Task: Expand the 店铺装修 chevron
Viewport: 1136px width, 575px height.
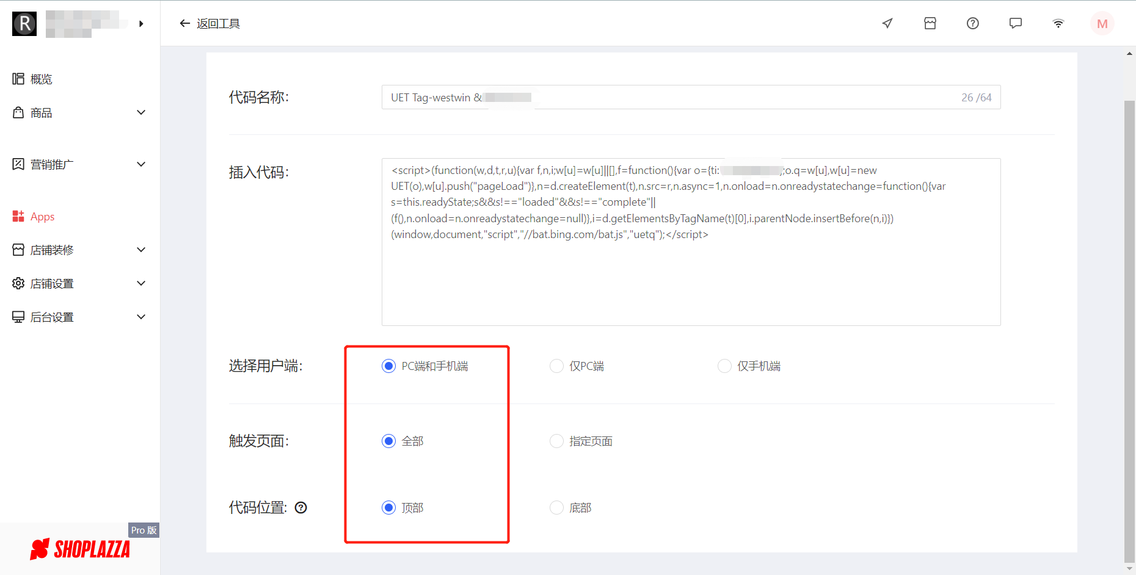Action: coord(141,250)
